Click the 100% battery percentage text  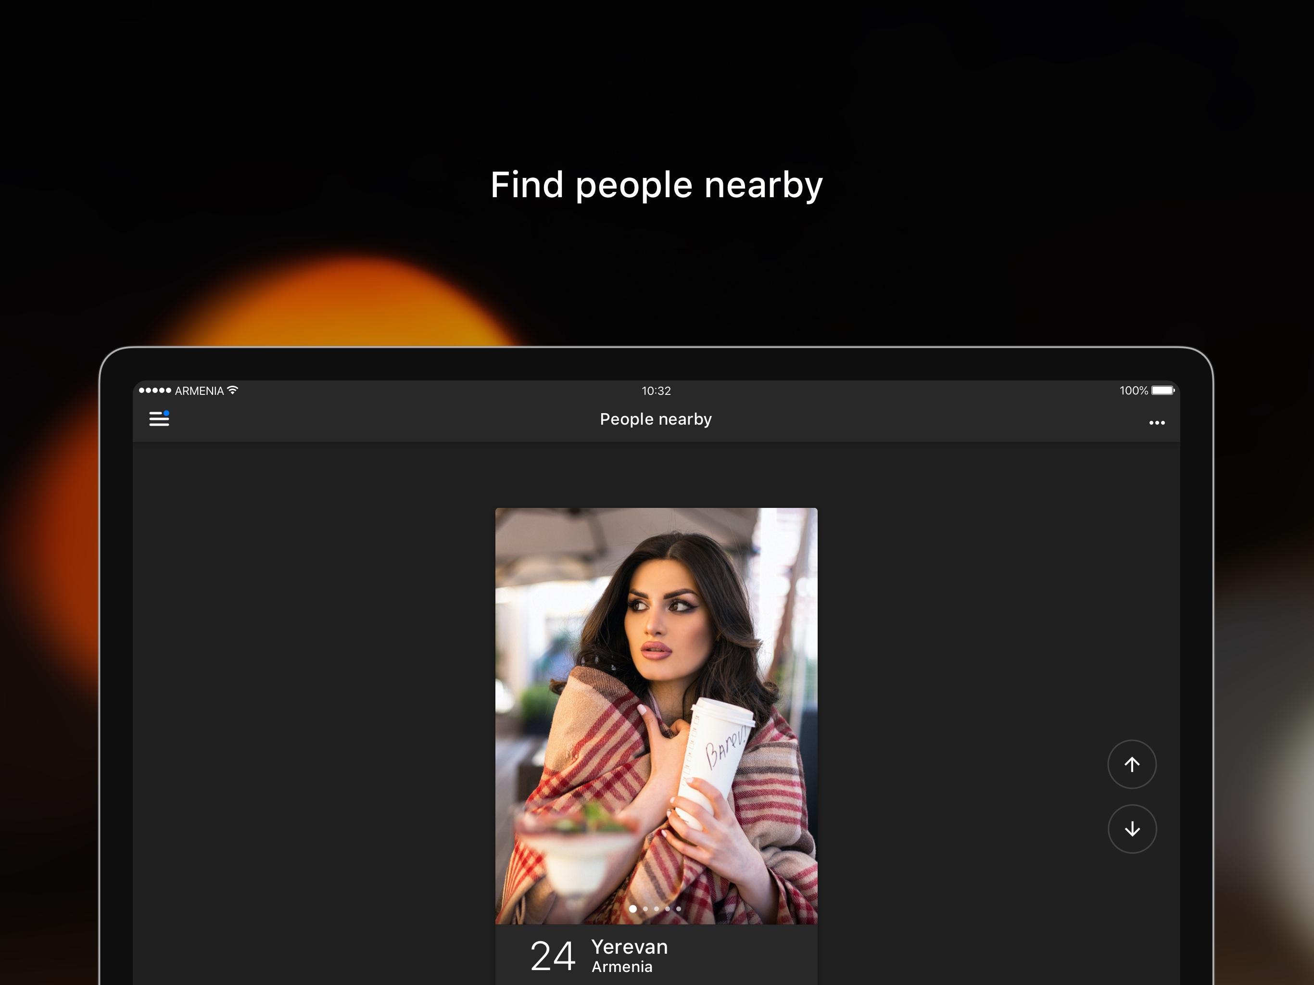pyautogui.click(x=1134, y=391)
